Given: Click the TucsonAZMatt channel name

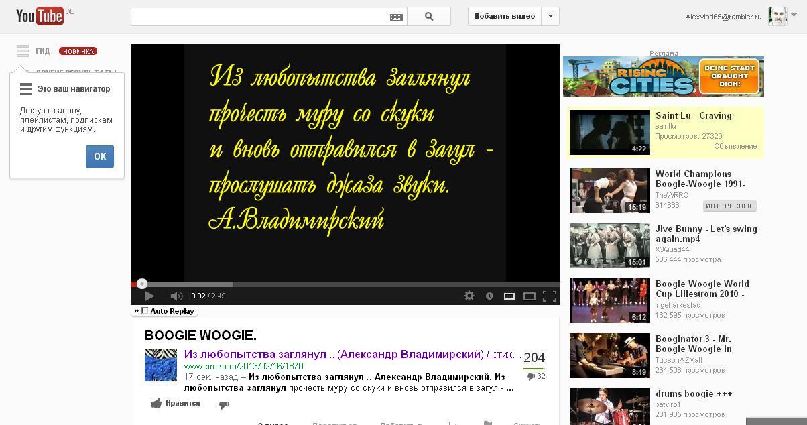Looking at the screenshot, I should pos(680,360).
